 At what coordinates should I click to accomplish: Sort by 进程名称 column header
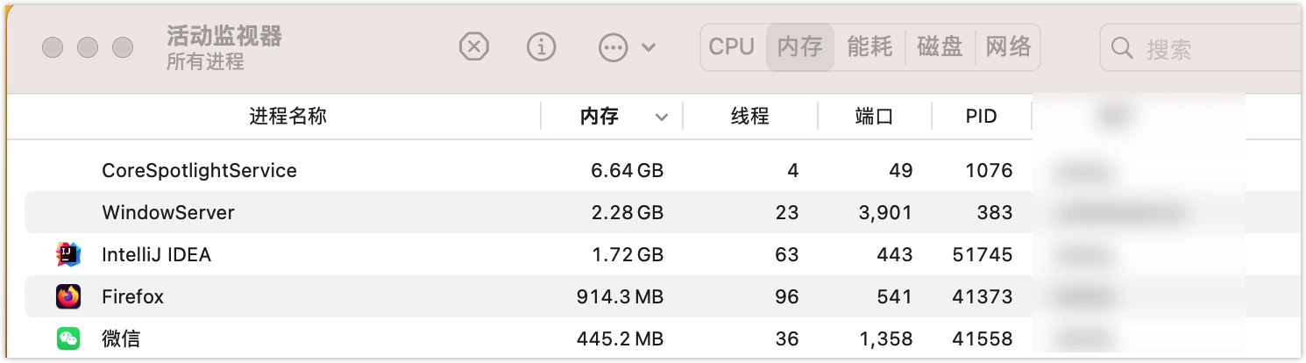pos(287,117)
